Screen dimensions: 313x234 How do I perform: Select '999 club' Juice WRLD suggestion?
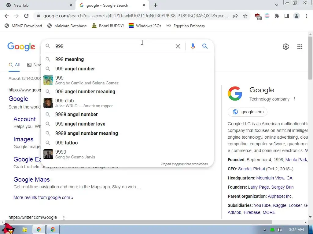pyautogui.click(x=127, y=103)
